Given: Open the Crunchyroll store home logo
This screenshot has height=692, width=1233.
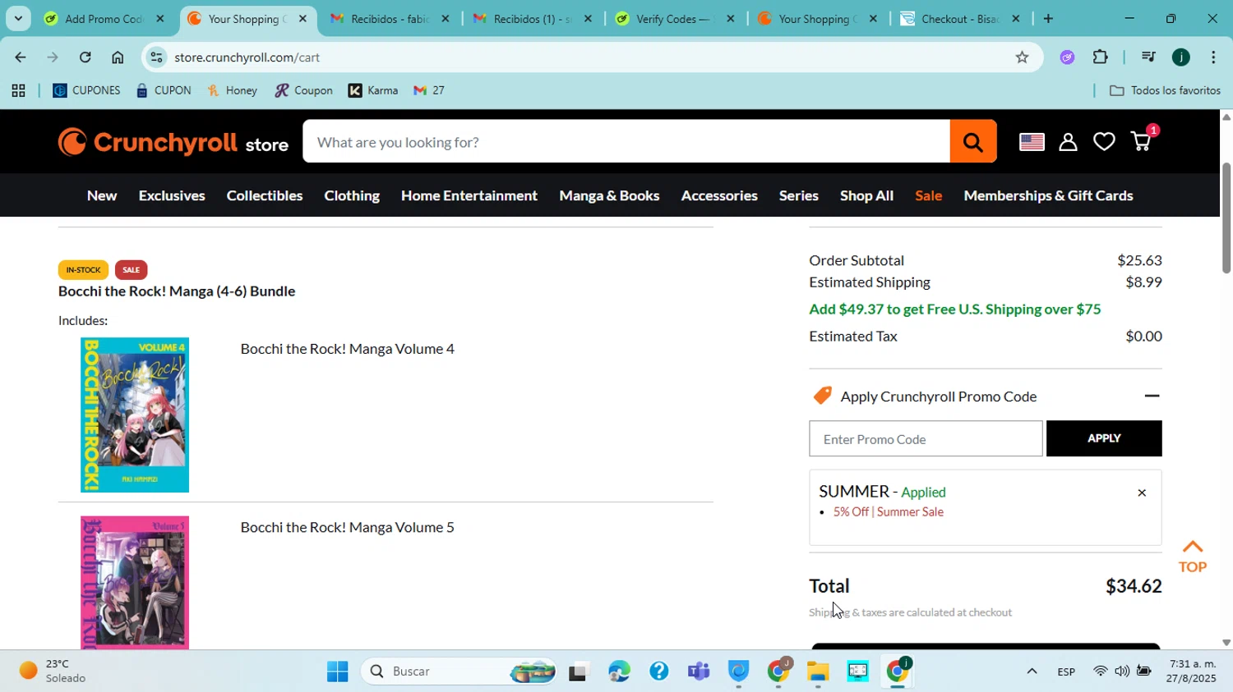Looking at the screenshot, I should click(x=173, y=143).
